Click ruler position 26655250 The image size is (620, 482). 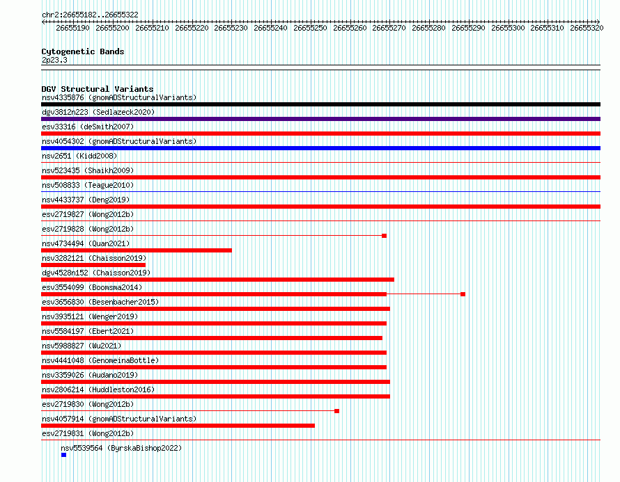pos(311,28)
